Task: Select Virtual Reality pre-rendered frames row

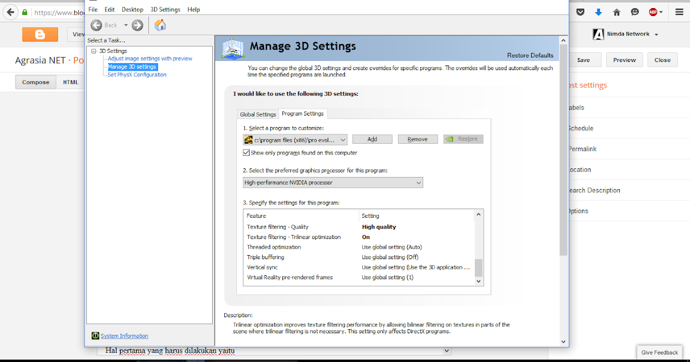Action: (359, 277)
